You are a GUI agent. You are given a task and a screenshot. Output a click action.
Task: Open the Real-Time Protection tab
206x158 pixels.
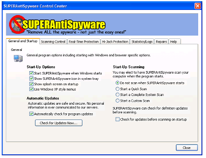point(84,42)
